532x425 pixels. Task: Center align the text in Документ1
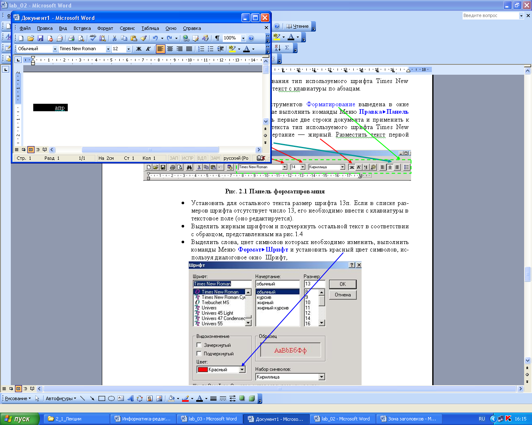click(x=170, y=49)
